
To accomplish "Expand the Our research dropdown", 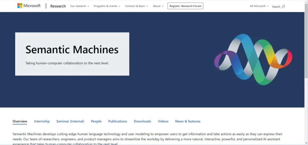I will pos(80,6).
